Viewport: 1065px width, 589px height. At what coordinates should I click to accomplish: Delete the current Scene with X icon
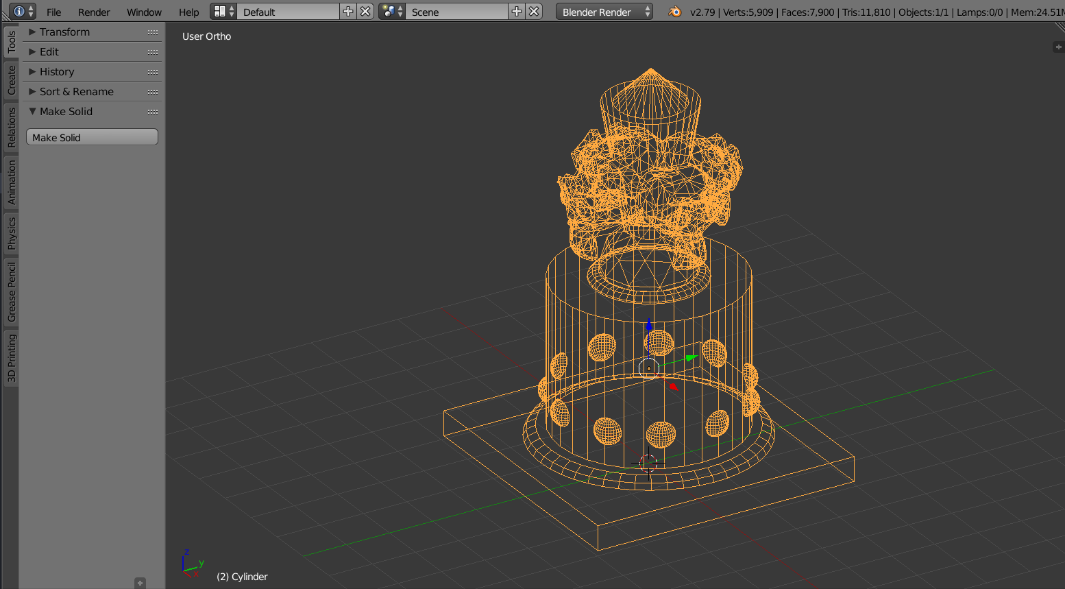[535, 12]
